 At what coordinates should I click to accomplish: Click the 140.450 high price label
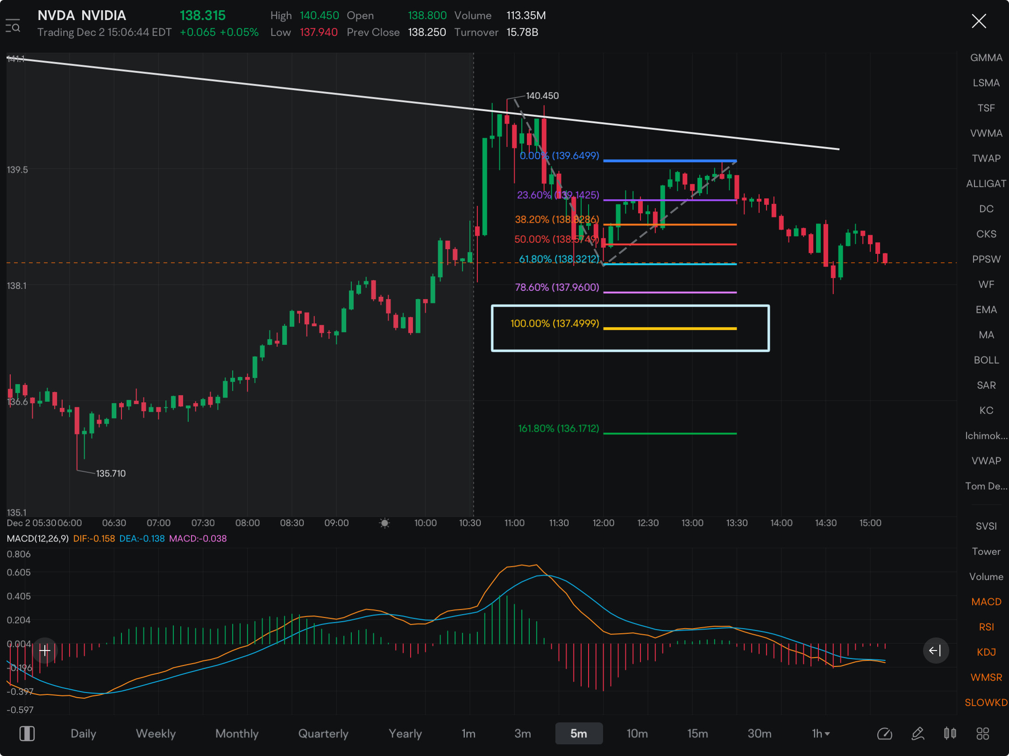(x=542, y=96)
